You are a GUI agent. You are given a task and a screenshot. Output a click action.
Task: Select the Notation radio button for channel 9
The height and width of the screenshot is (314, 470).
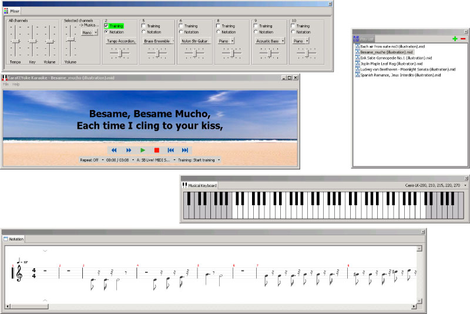point(256,32)
